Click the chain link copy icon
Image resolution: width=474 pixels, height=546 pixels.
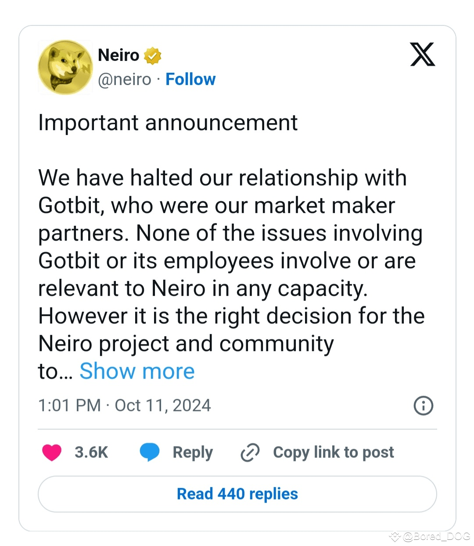[250, 453]
